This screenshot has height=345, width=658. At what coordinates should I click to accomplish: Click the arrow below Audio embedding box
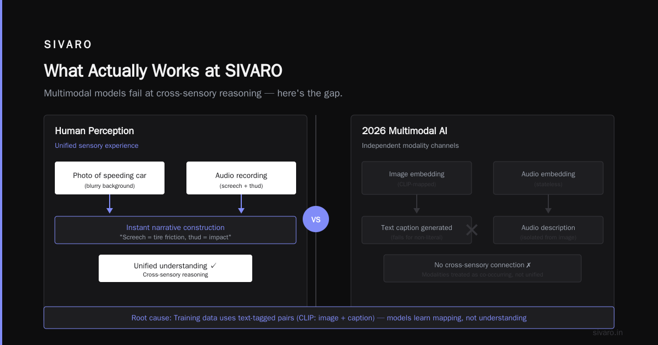click(x=548, y=204)
